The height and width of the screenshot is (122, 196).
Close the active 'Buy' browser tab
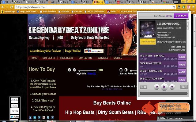(x=102, y=2)
